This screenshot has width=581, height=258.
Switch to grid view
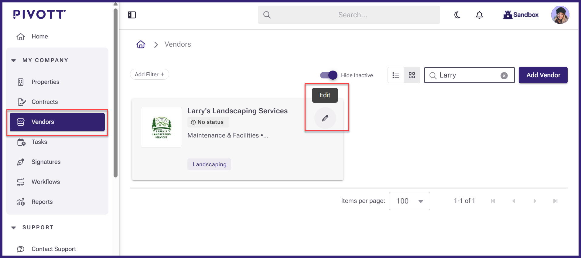pos(412,75)
